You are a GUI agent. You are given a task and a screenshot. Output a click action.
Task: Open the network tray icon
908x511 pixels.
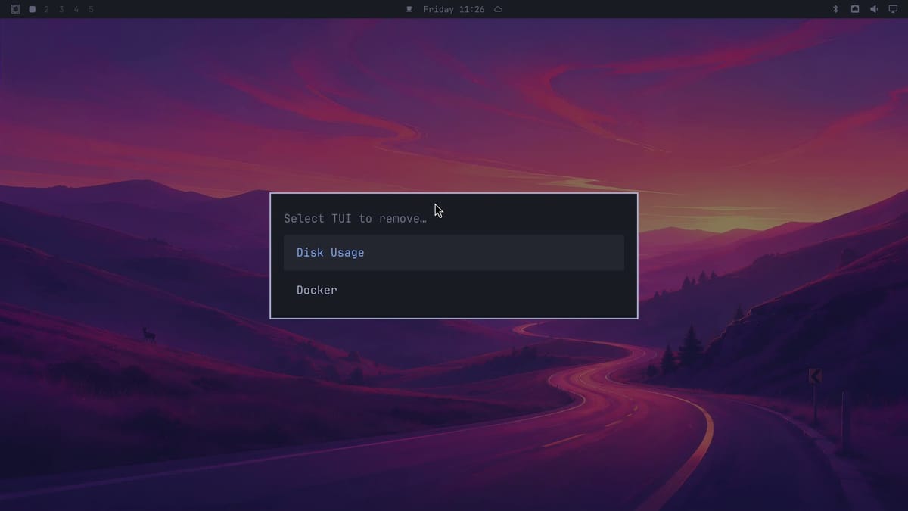coord(855,9)
